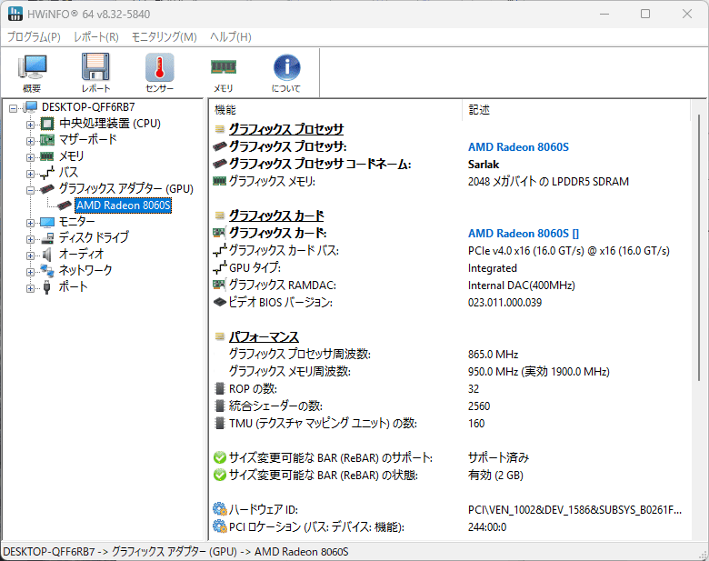This screenshot has height=561, width=709.
Task: Expand the ネットワーク tree node
Action: pyautogui.click(x=31, y=271)
